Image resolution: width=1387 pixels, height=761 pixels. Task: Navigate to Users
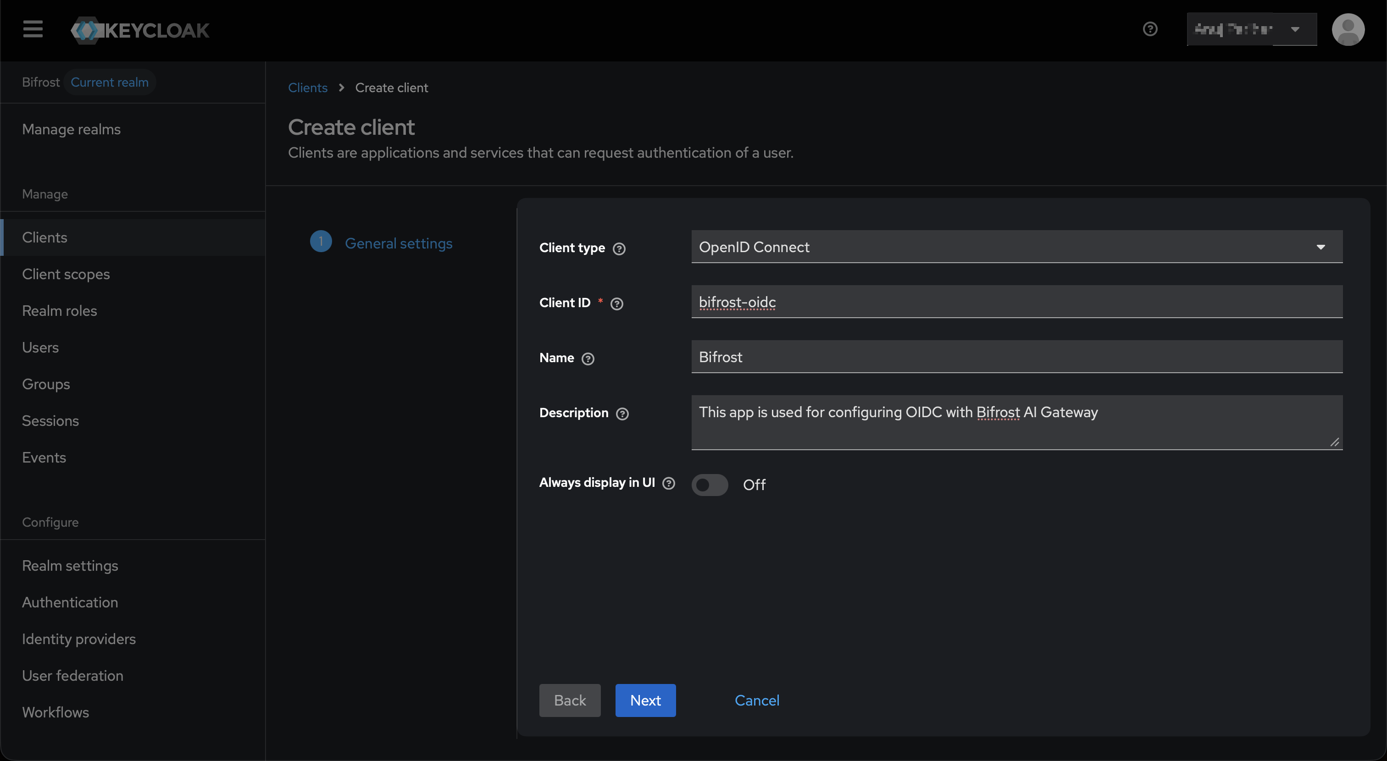(x=133, y=347)
